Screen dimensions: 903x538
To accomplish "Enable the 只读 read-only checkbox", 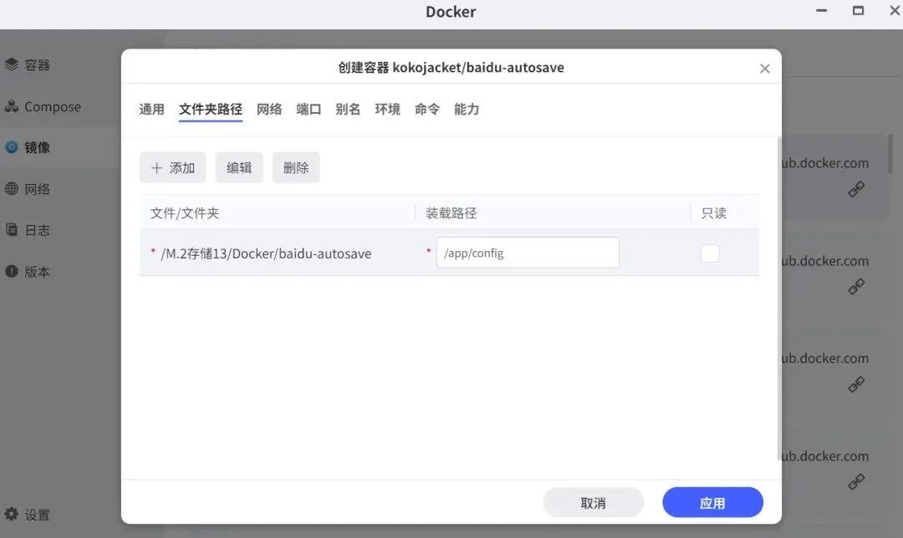I will pyautogui.click(x=710, y=253).
